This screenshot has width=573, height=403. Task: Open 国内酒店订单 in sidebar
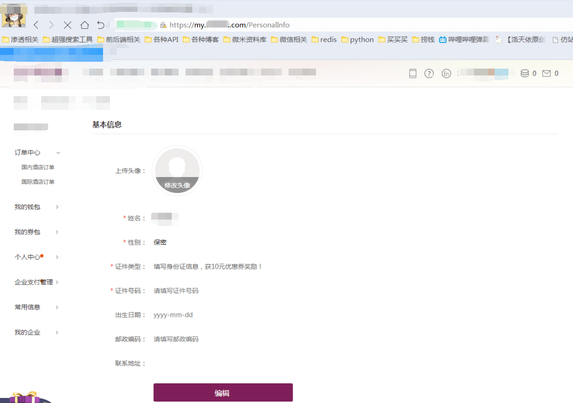coord(38,167)
